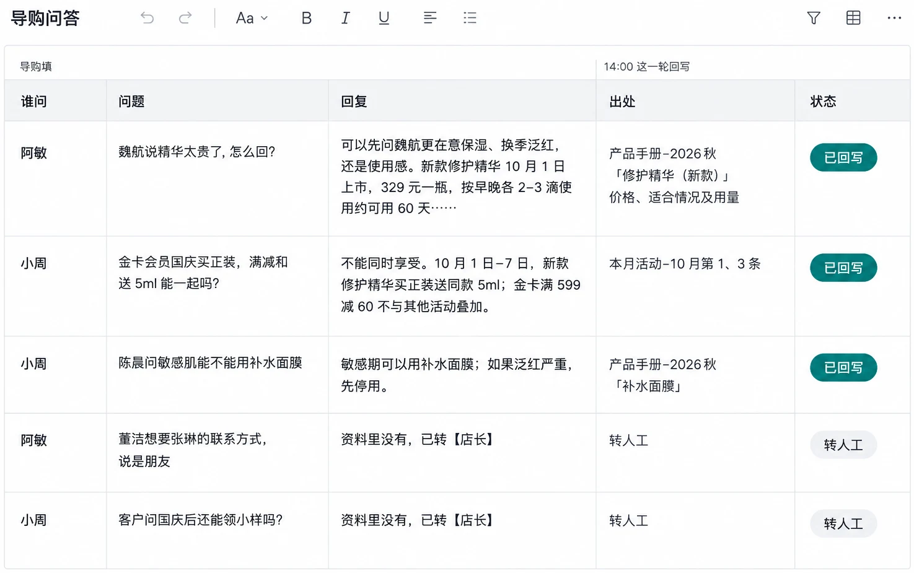
Task: Select question 陈晨问敏感肌能不能用补水面膜
Action: point(210,362)
